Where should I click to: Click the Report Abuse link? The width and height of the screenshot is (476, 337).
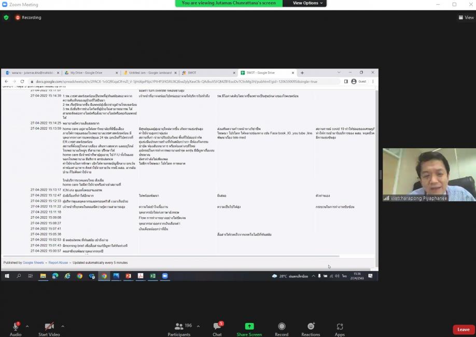coord(58,262)
